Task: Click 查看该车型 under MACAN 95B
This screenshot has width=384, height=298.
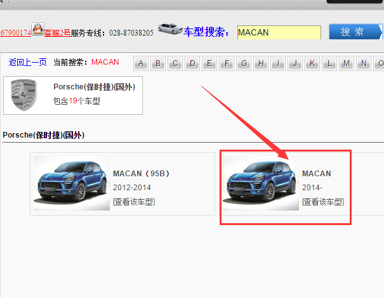Action: pos(134,202)
